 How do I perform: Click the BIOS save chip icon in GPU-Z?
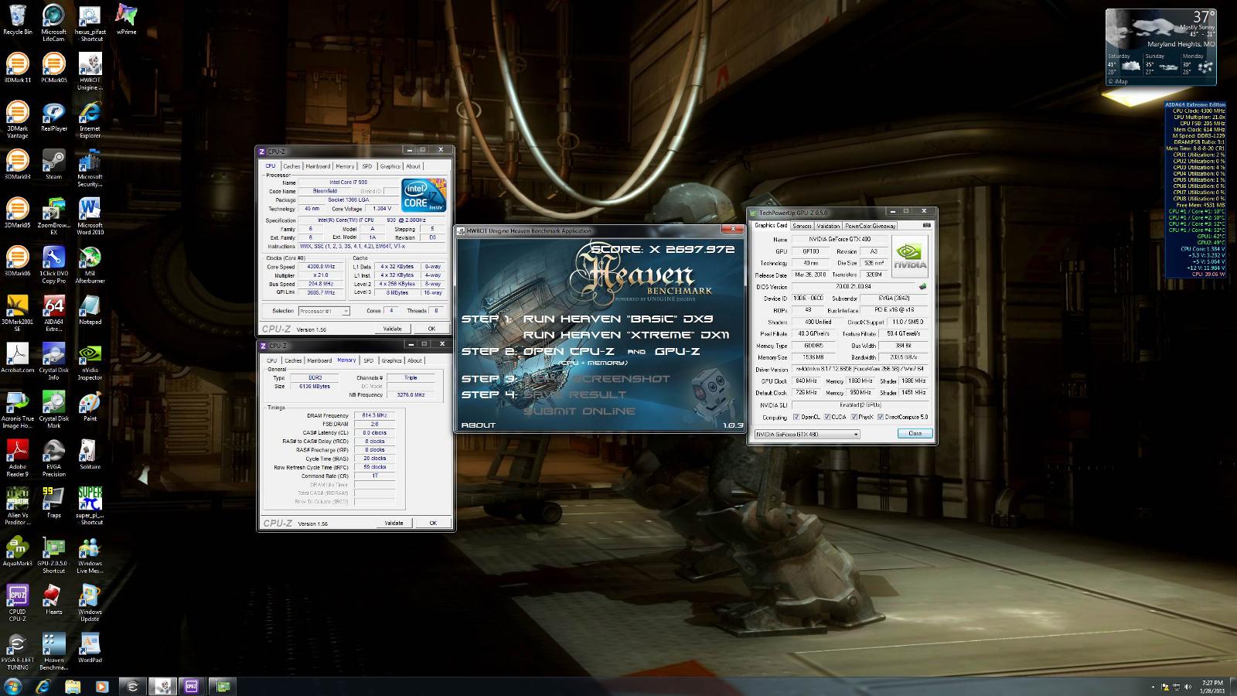pos(922,286)
